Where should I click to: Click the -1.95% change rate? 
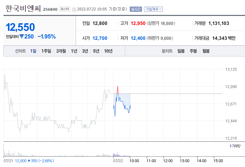coord(47,36)
